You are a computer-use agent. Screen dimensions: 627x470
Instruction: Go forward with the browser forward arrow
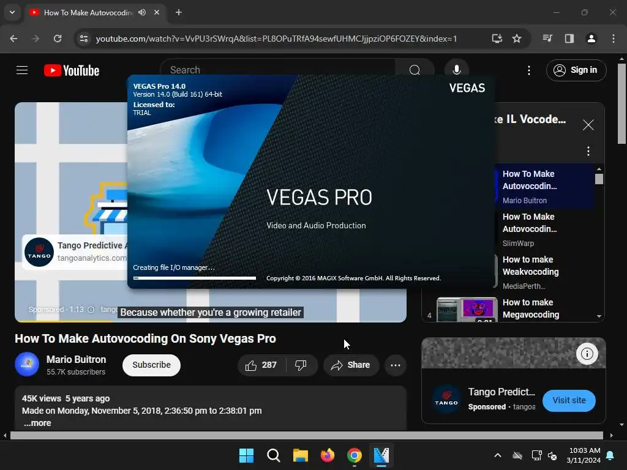click(36, 39)
